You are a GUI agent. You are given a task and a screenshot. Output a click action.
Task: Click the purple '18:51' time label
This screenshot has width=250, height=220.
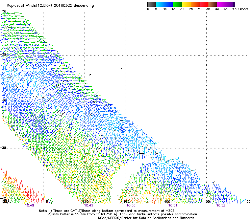(x=173, y=205)
